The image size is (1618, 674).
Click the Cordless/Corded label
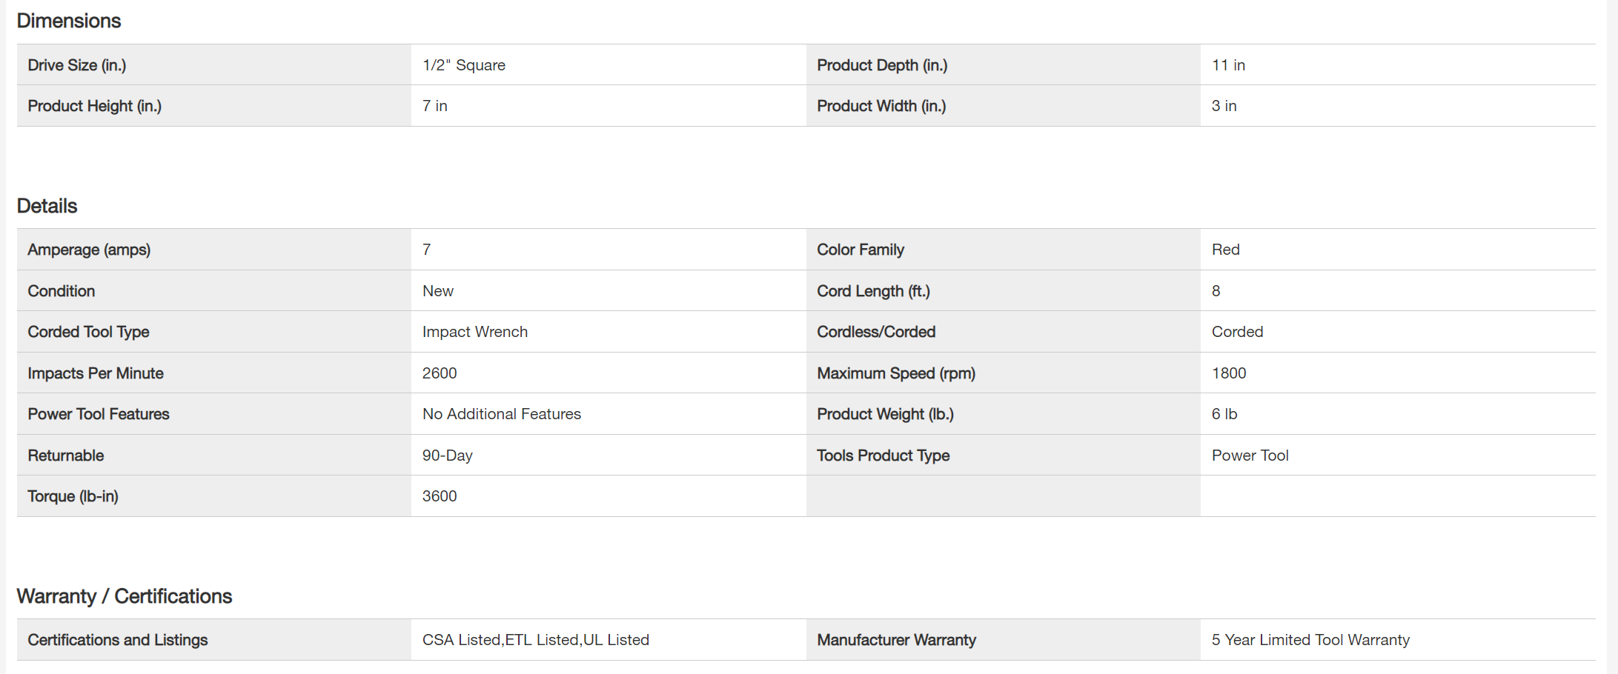click(876, 332)
